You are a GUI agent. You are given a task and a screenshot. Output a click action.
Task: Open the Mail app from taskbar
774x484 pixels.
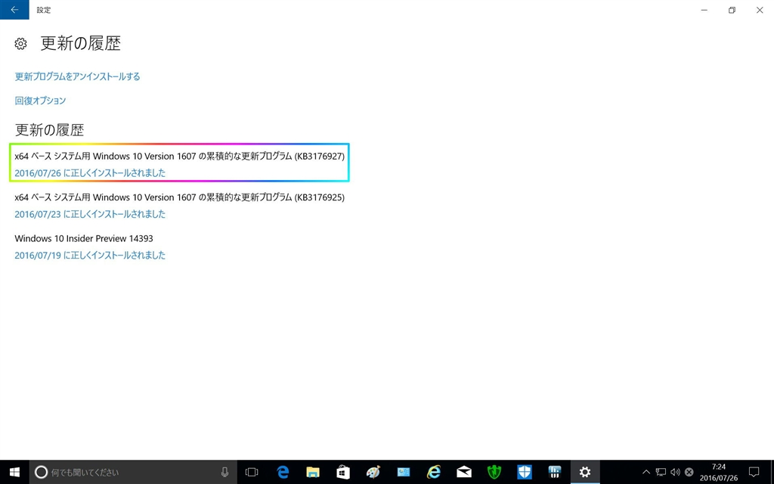pos(464,472)
